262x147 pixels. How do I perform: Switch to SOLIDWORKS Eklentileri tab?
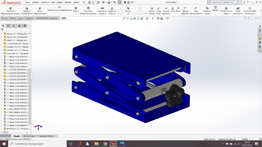pos(47,18)
